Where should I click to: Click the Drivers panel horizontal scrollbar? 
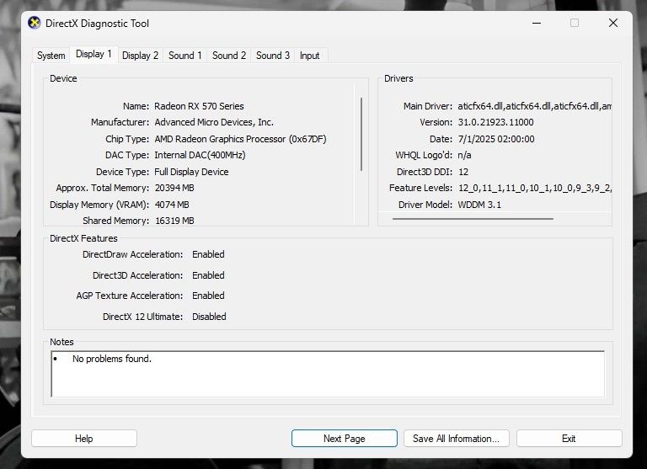pos(473,219)
